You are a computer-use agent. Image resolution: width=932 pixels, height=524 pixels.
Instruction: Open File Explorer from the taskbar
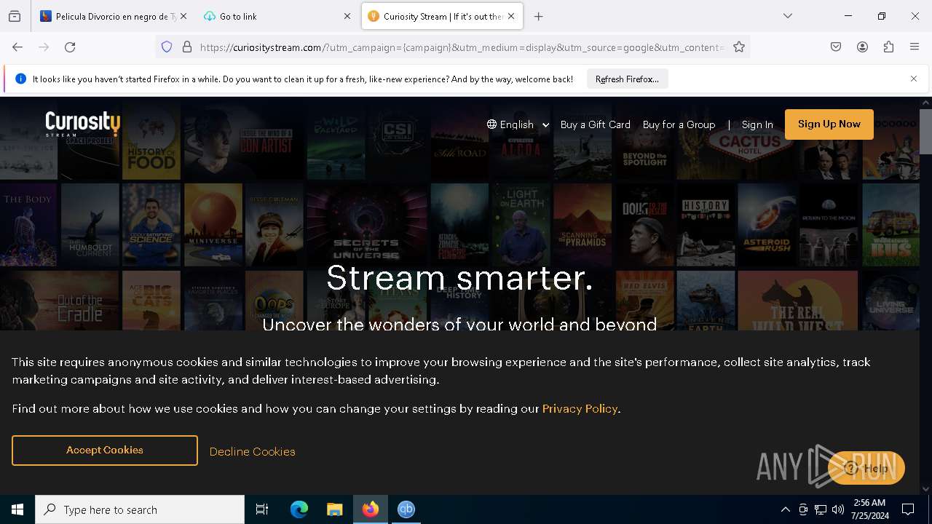(334, 509)
